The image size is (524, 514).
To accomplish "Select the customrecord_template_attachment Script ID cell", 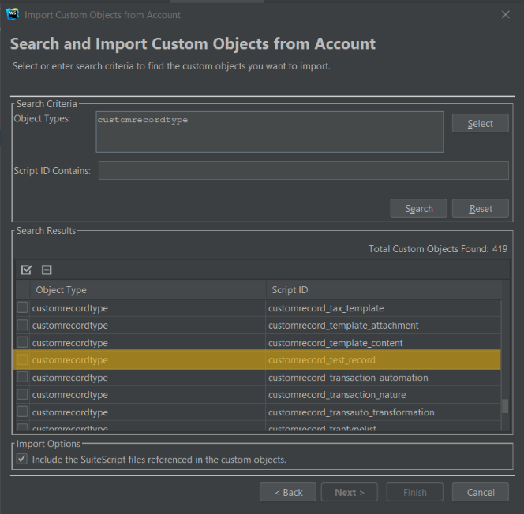I will pyautogui.click(x=384, y=326).
